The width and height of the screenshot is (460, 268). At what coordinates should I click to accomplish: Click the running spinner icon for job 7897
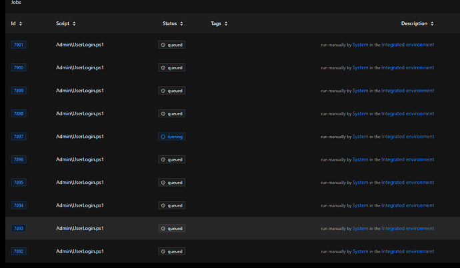tap(163, 137)
